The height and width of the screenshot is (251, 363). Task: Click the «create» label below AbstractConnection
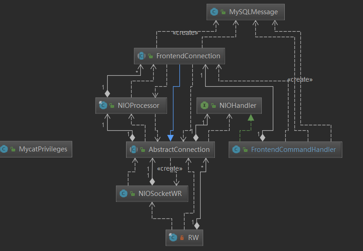(x=170, y=168)
